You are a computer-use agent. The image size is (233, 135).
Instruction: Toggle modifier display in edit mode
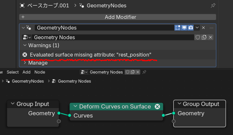(178, 28)
